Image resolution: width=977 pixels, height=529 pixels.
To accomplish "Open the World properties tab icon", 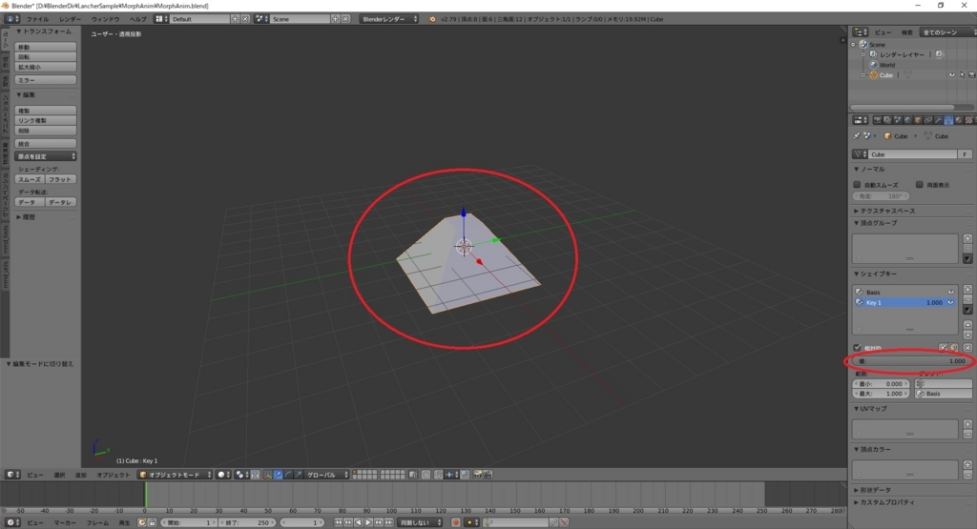I will click(907, 120).
